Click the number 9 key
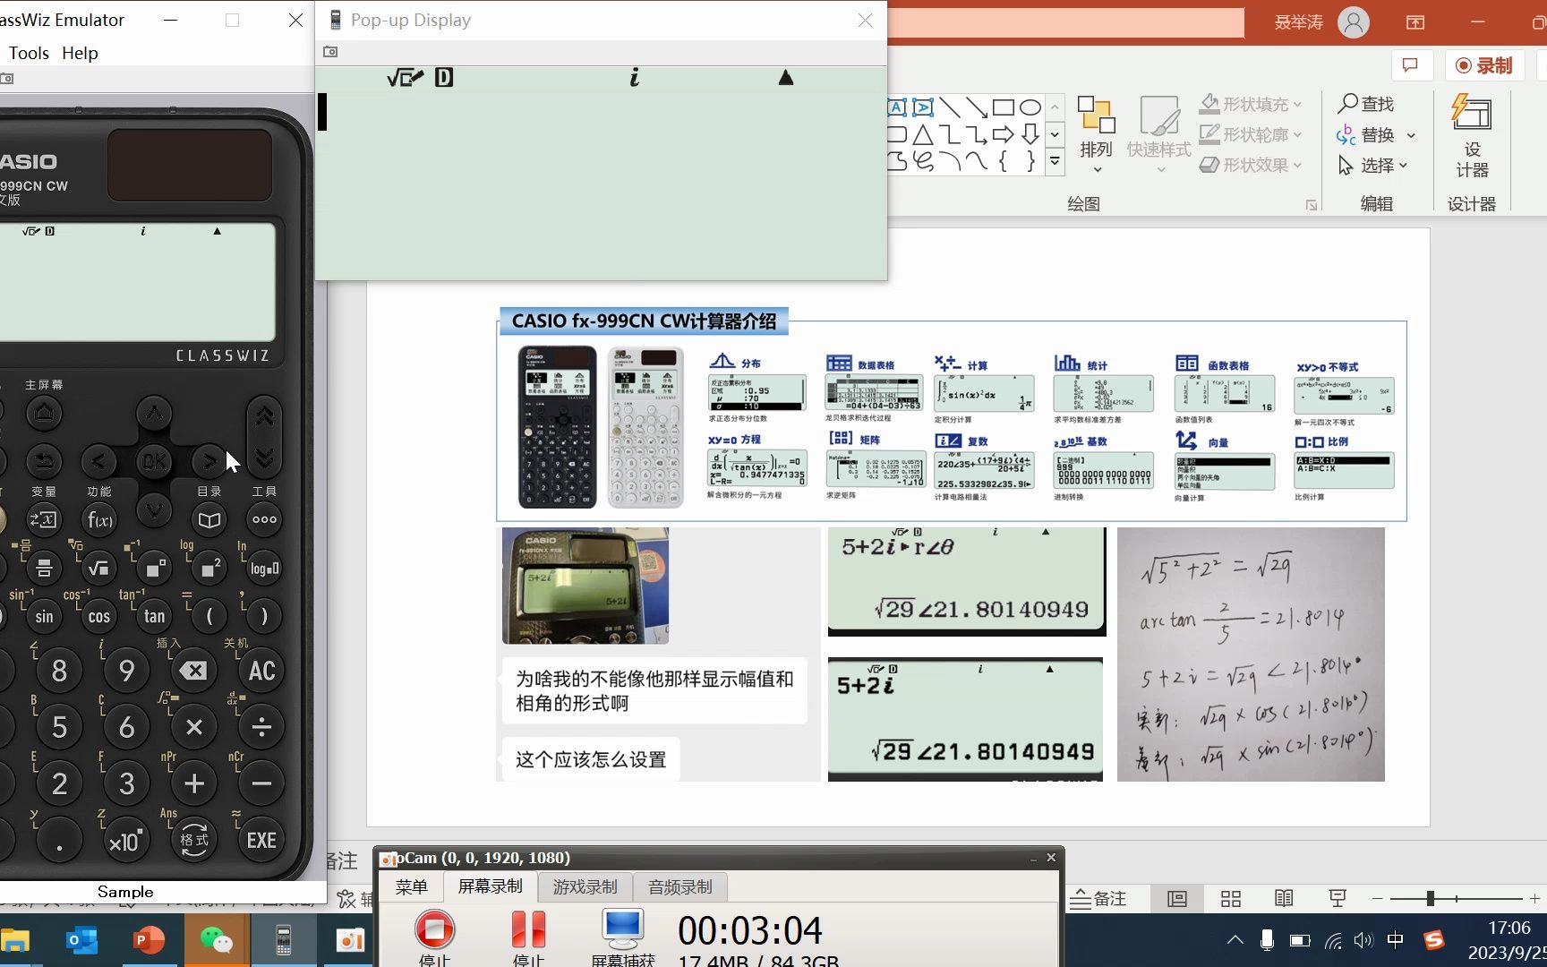The width and height of the screenshot is (1547, 967). coord(126,671)
